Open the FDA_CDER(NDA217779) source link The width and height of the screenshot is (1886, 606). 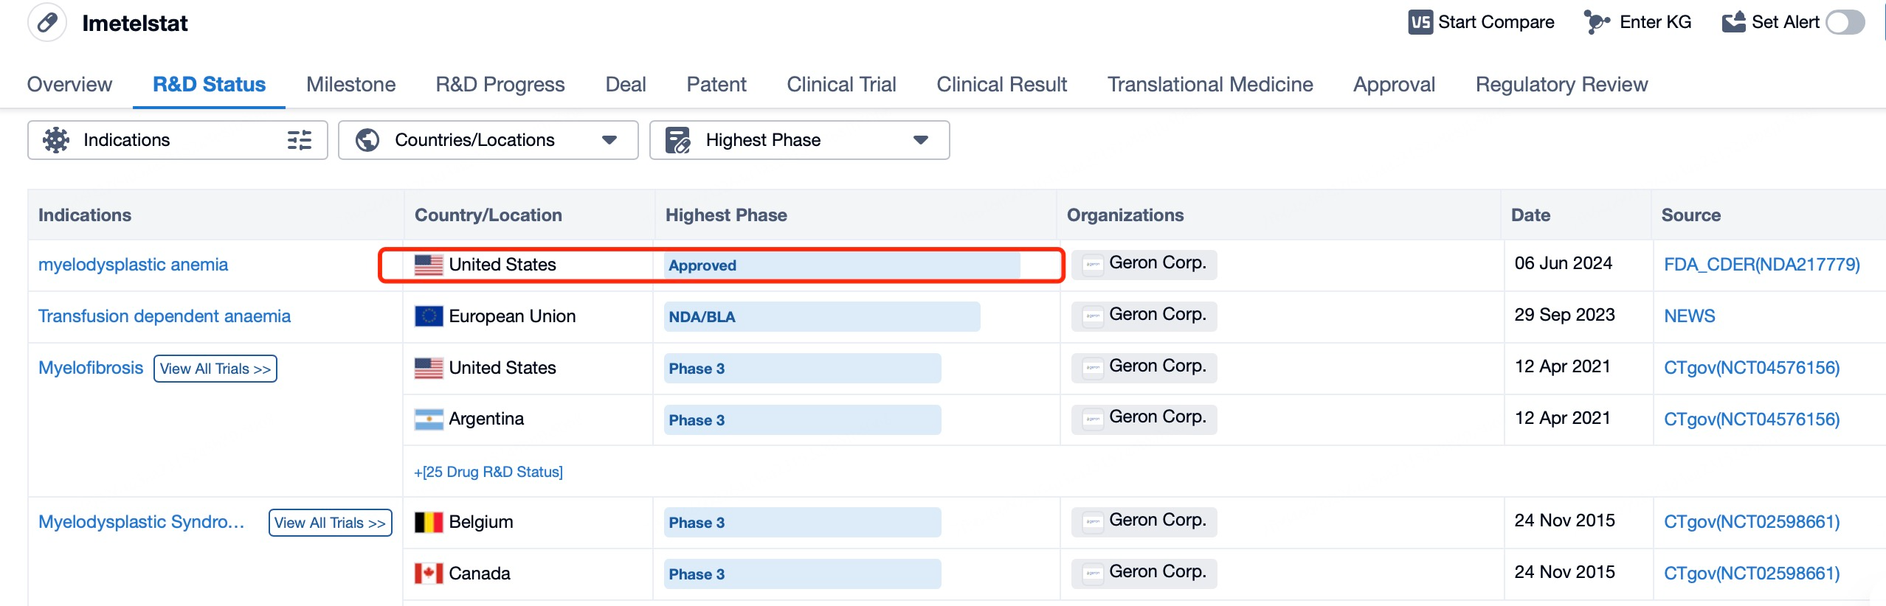[x=1761, y=265]
